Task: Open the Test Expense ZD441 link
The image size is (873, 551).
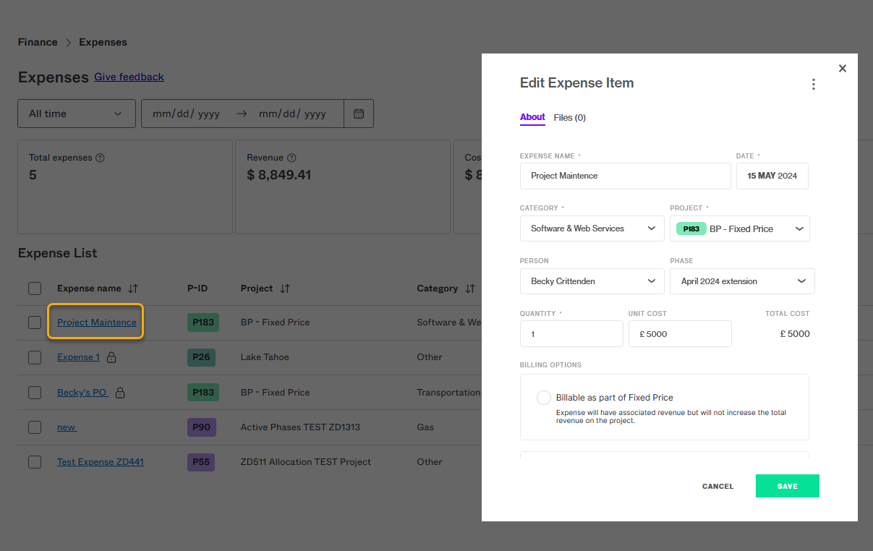Action: click(x=101, y=462)
